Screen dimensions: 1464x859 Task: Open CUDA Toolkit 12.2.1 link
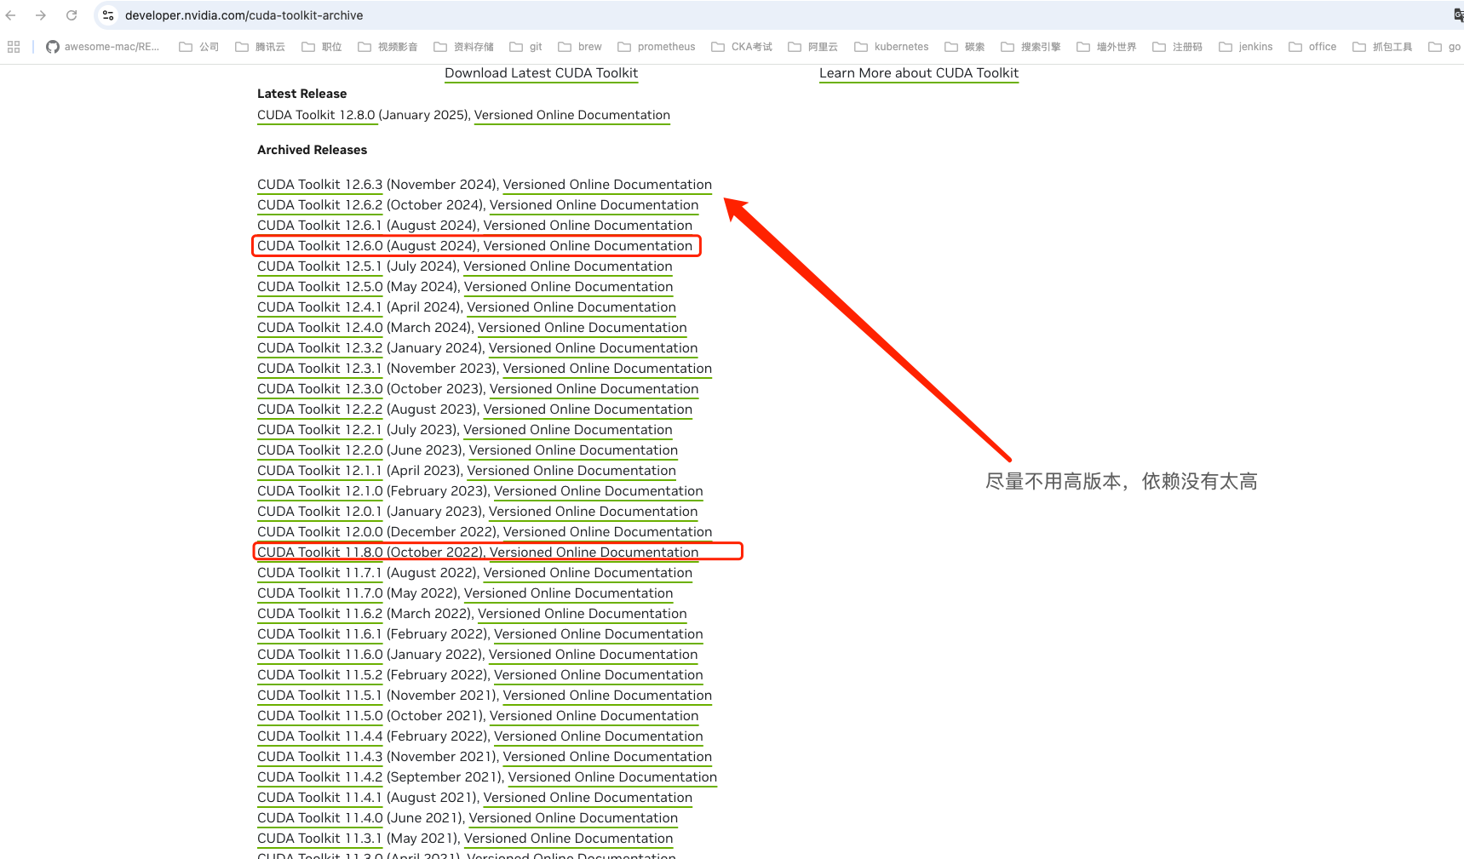click(x=320, y=430)
